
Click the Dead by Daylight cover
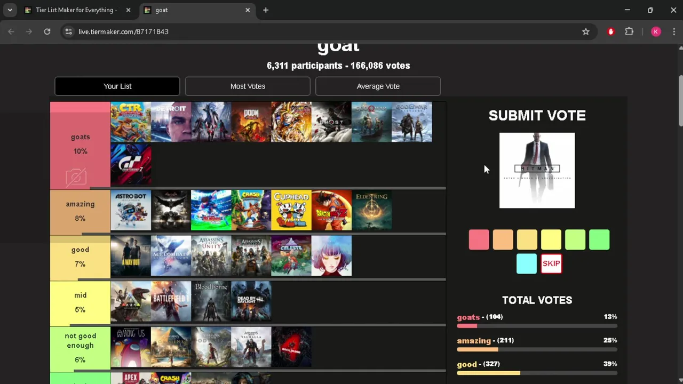click(251, 301)
